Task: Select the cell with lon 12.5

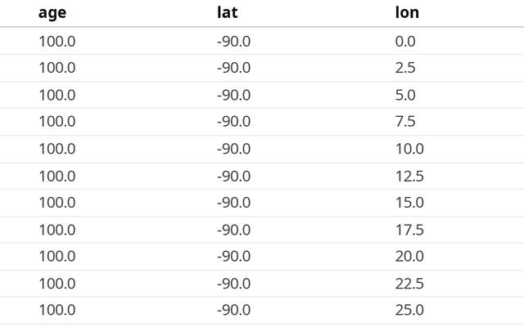Action: click(x=409, y=176)
